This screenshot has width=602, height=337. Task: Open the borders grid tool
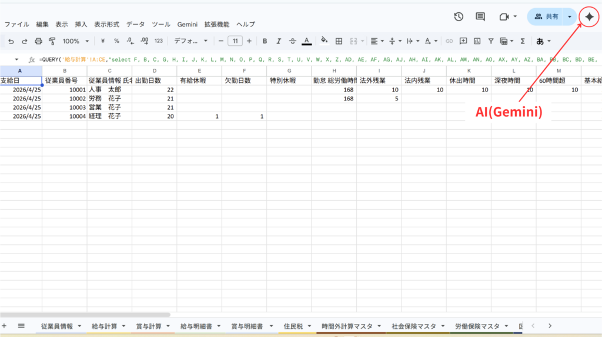[339, 41]
